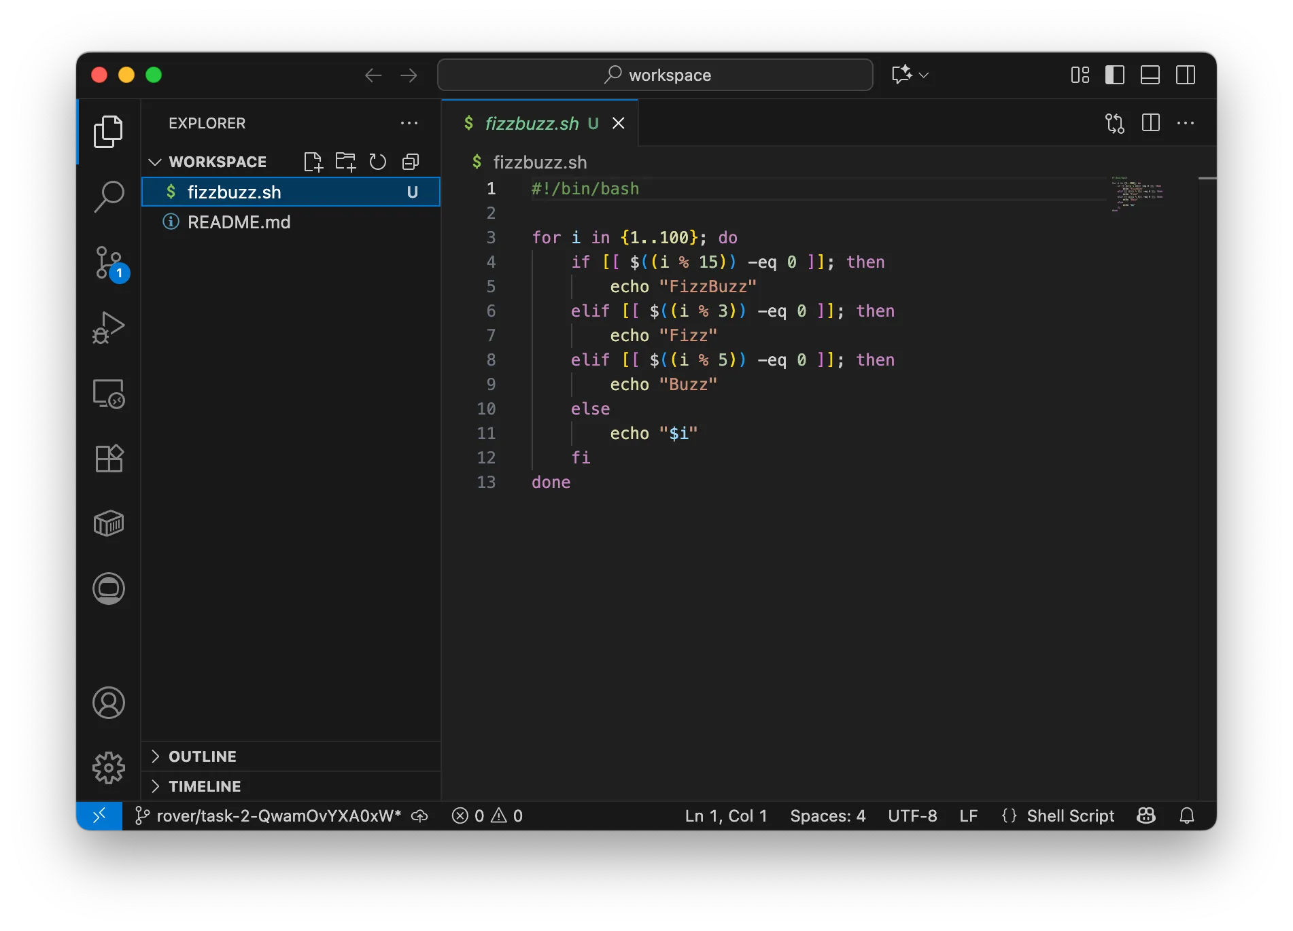
Task: Refresh the Explorer file list
Action: tap(377, 162)
